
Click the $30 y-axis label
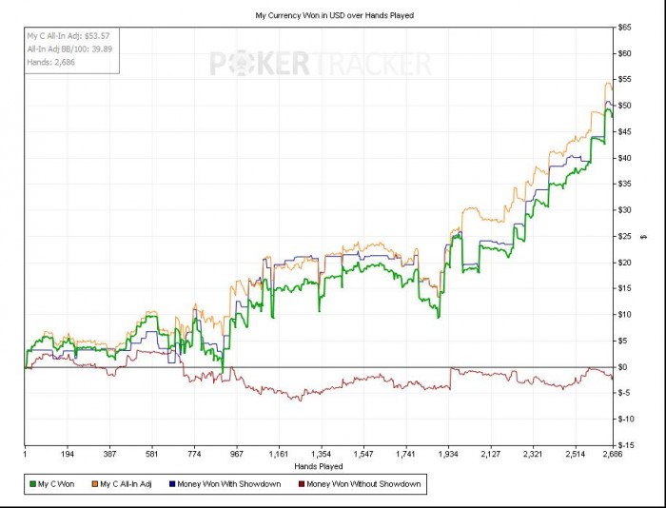tap(624, 210)
